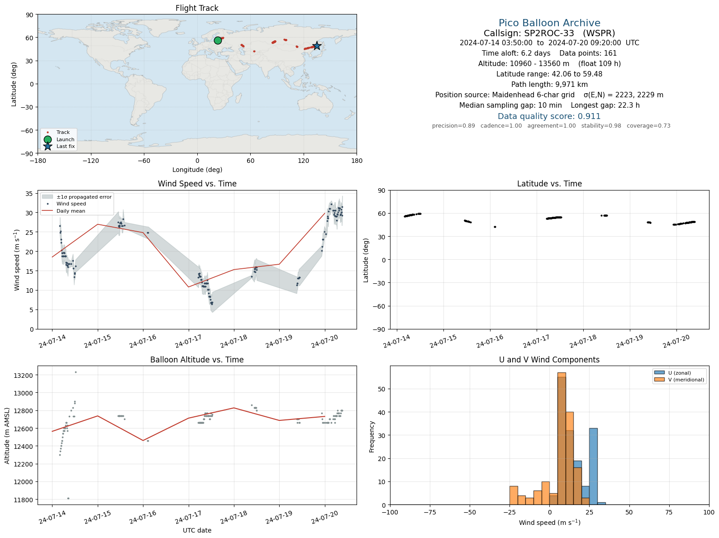The width and height of the screenshot is (719, 538).
Task: Click the green Launch marker on the map
Action: pos(218,40)
